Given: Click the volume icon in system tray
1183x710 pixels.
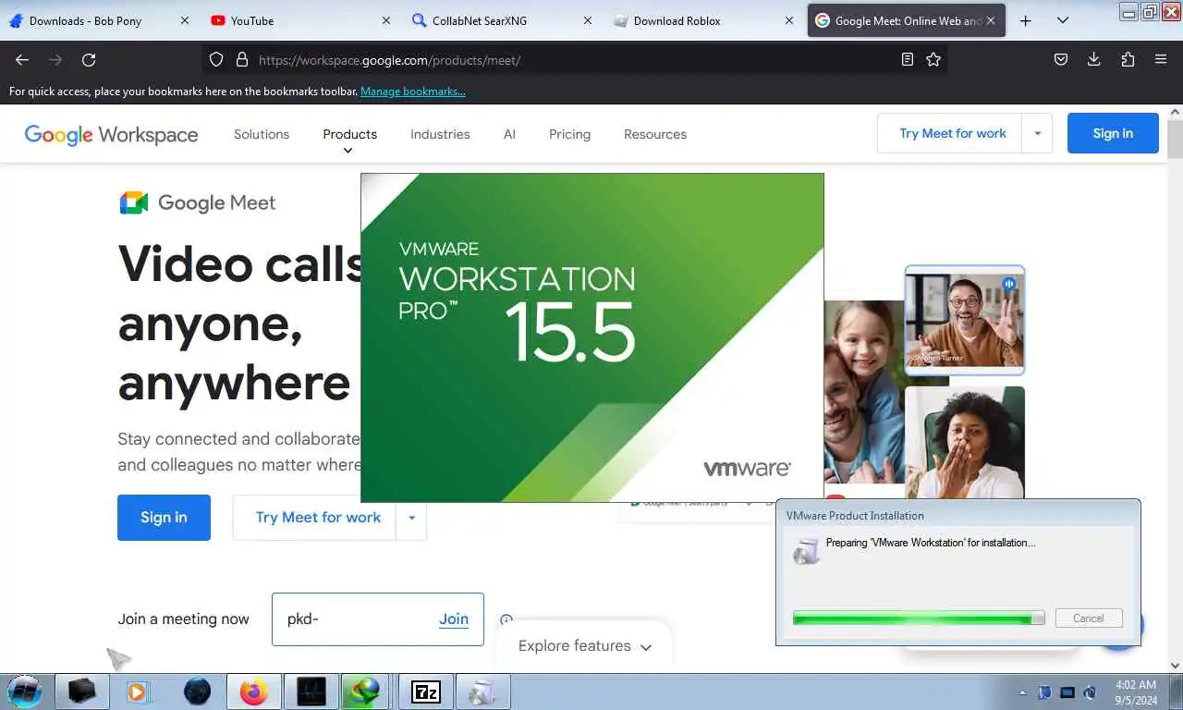Looking at the screenshot, I should [x=1090, y=692].
